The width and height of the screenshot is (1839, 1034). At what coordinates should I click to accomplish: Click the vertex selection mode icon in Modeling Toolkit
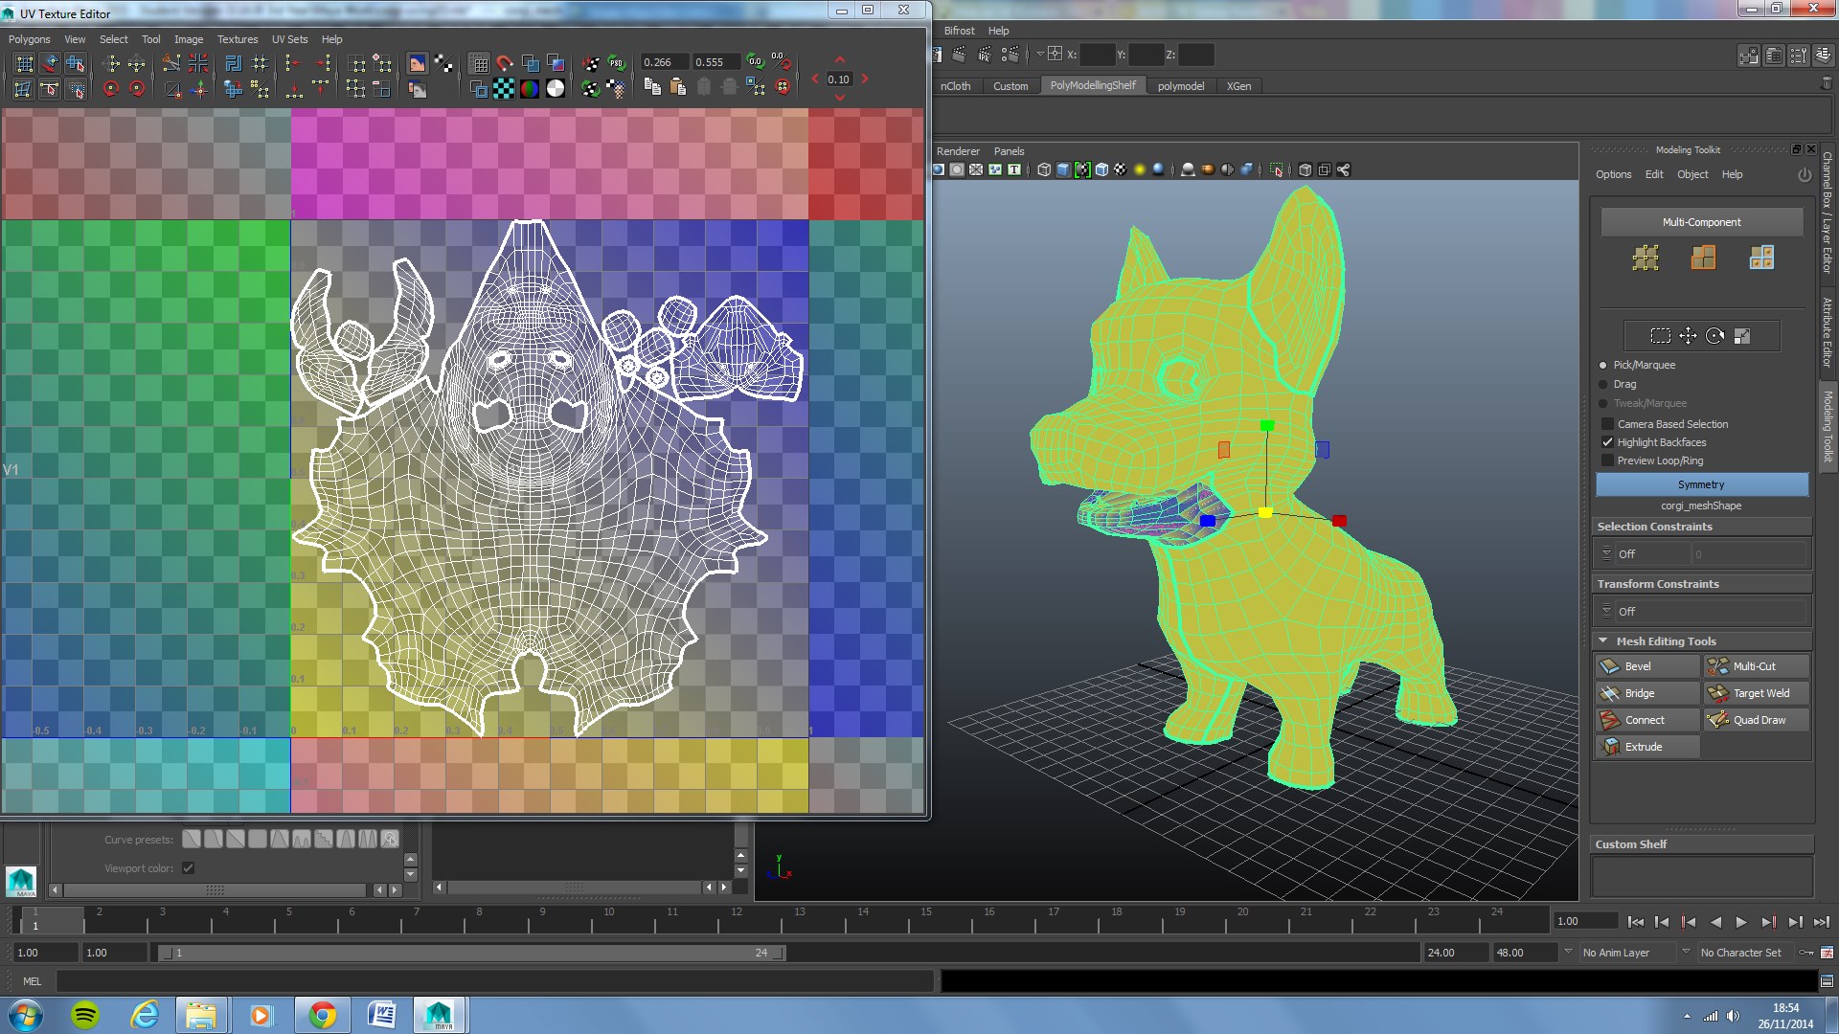tap(1645, 258)
